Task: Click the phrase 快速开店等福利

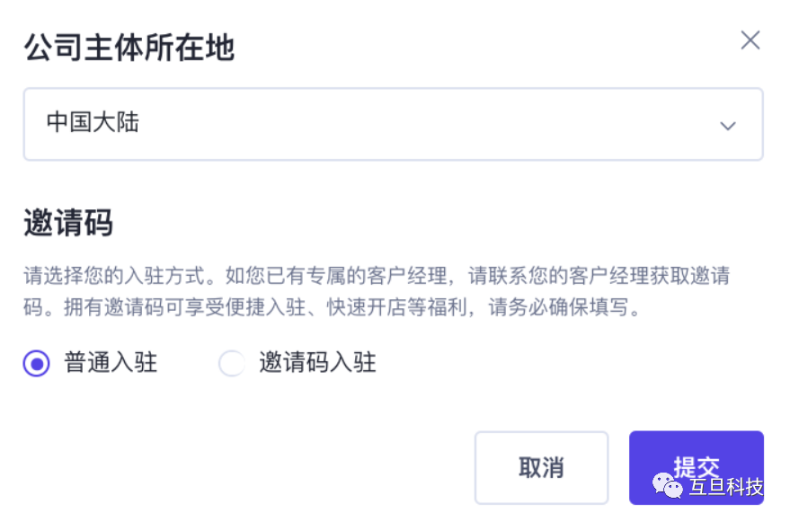Action: click(x=397, y=307)
